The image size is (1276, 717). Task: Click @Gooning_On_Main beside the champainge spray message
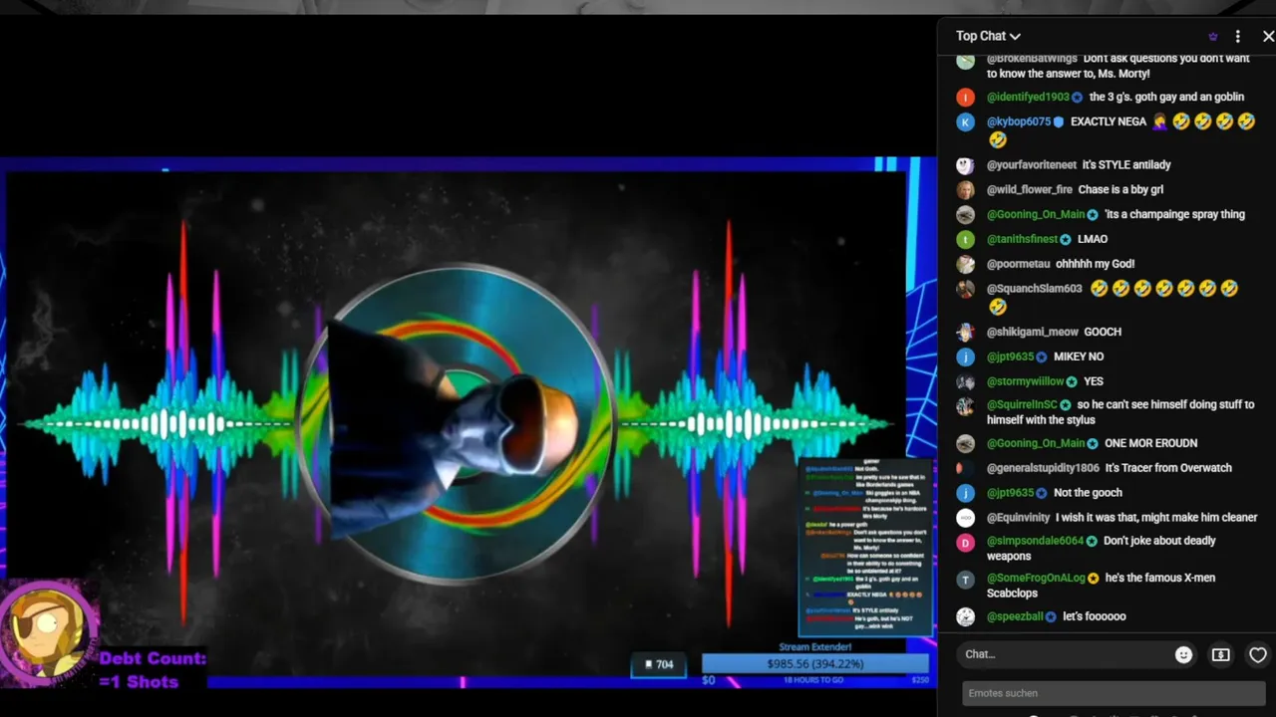1036,214
